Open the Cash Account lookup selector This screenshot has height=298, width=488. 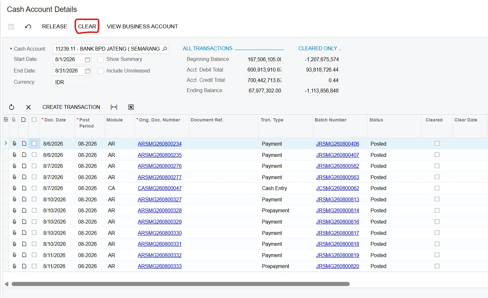point(165,49)
